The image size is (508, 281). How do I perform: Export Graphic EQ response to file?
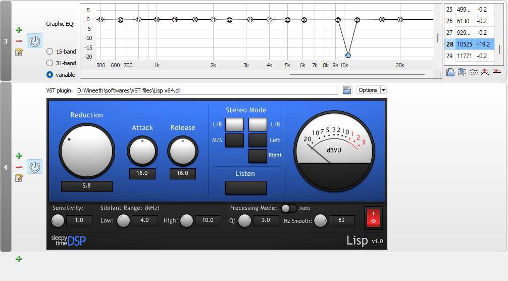(x=462, y=72)
